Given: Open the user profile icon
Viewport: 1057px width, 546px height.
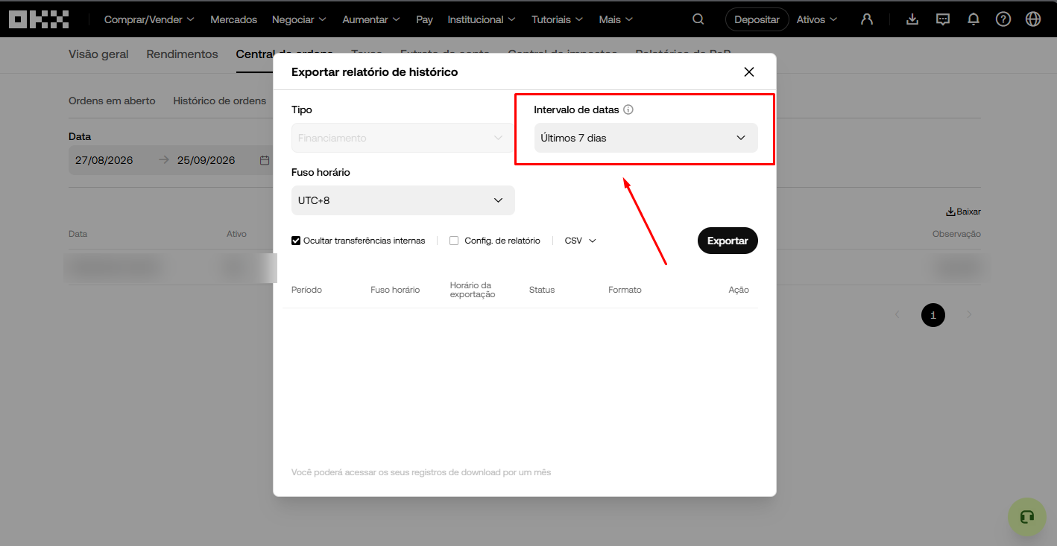Looking at the screenshot, I should 867,19.
